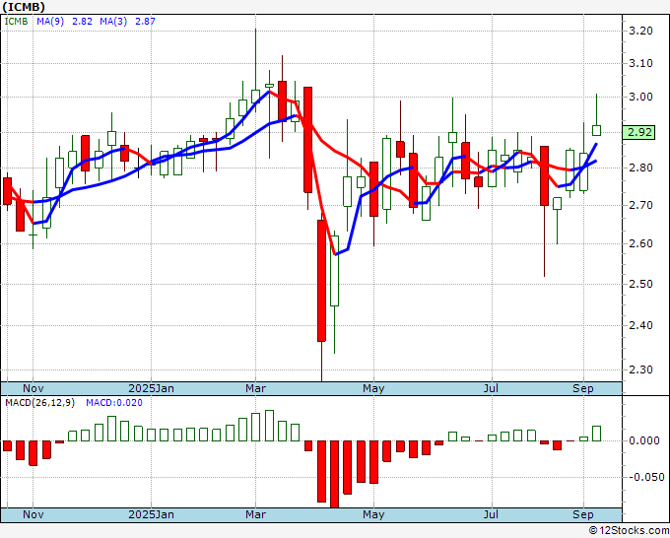
Task: Click the MA(3) value 2.87
Action: pos(145,22)
